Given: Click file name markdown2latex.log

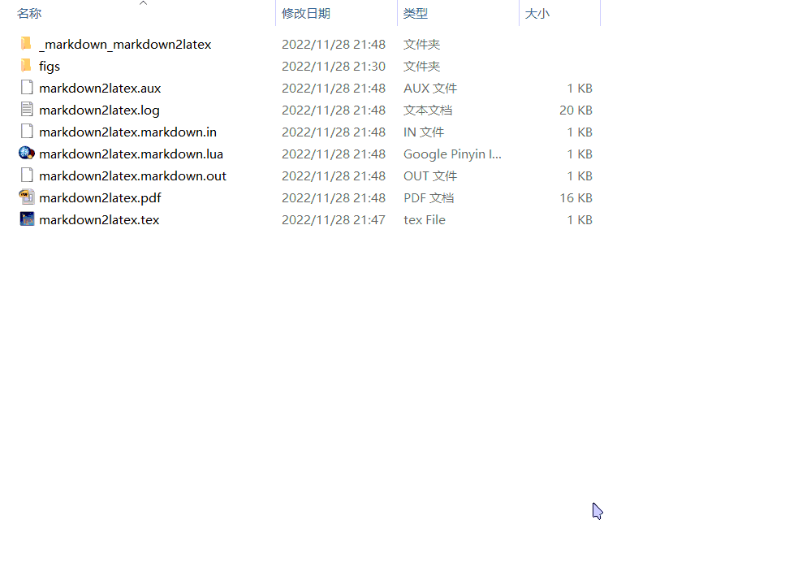Looking at the screenshot, I should click(99, 110).
